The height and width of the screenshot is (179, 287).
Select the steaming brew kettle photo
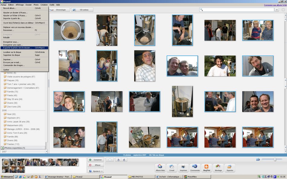tap(182, 101)
